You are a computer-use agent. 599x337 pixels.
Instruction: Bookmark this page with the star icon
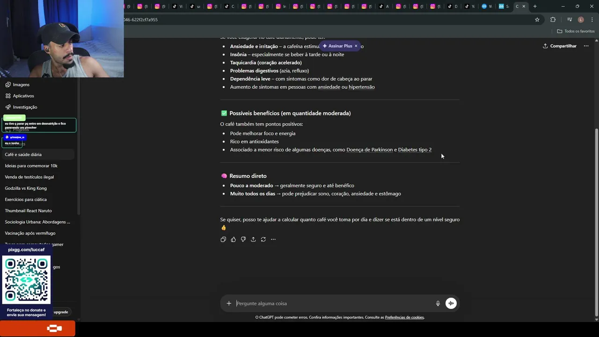tap(537, 20)
